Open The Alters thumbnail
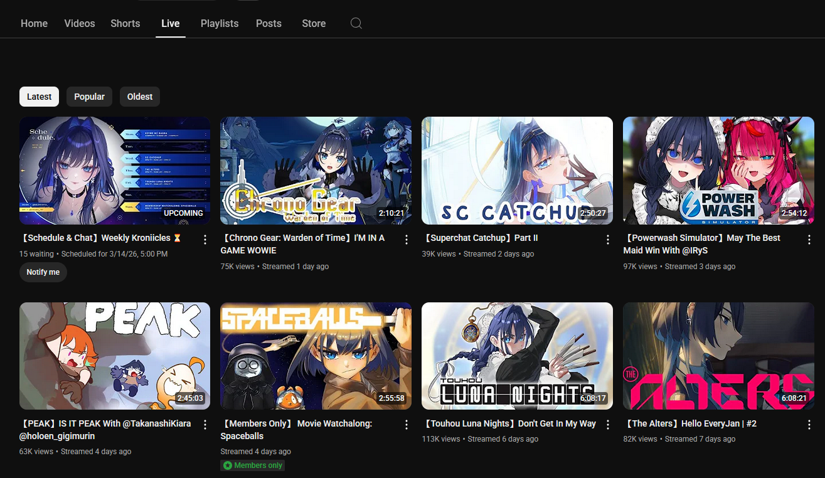 click(719, 356)
